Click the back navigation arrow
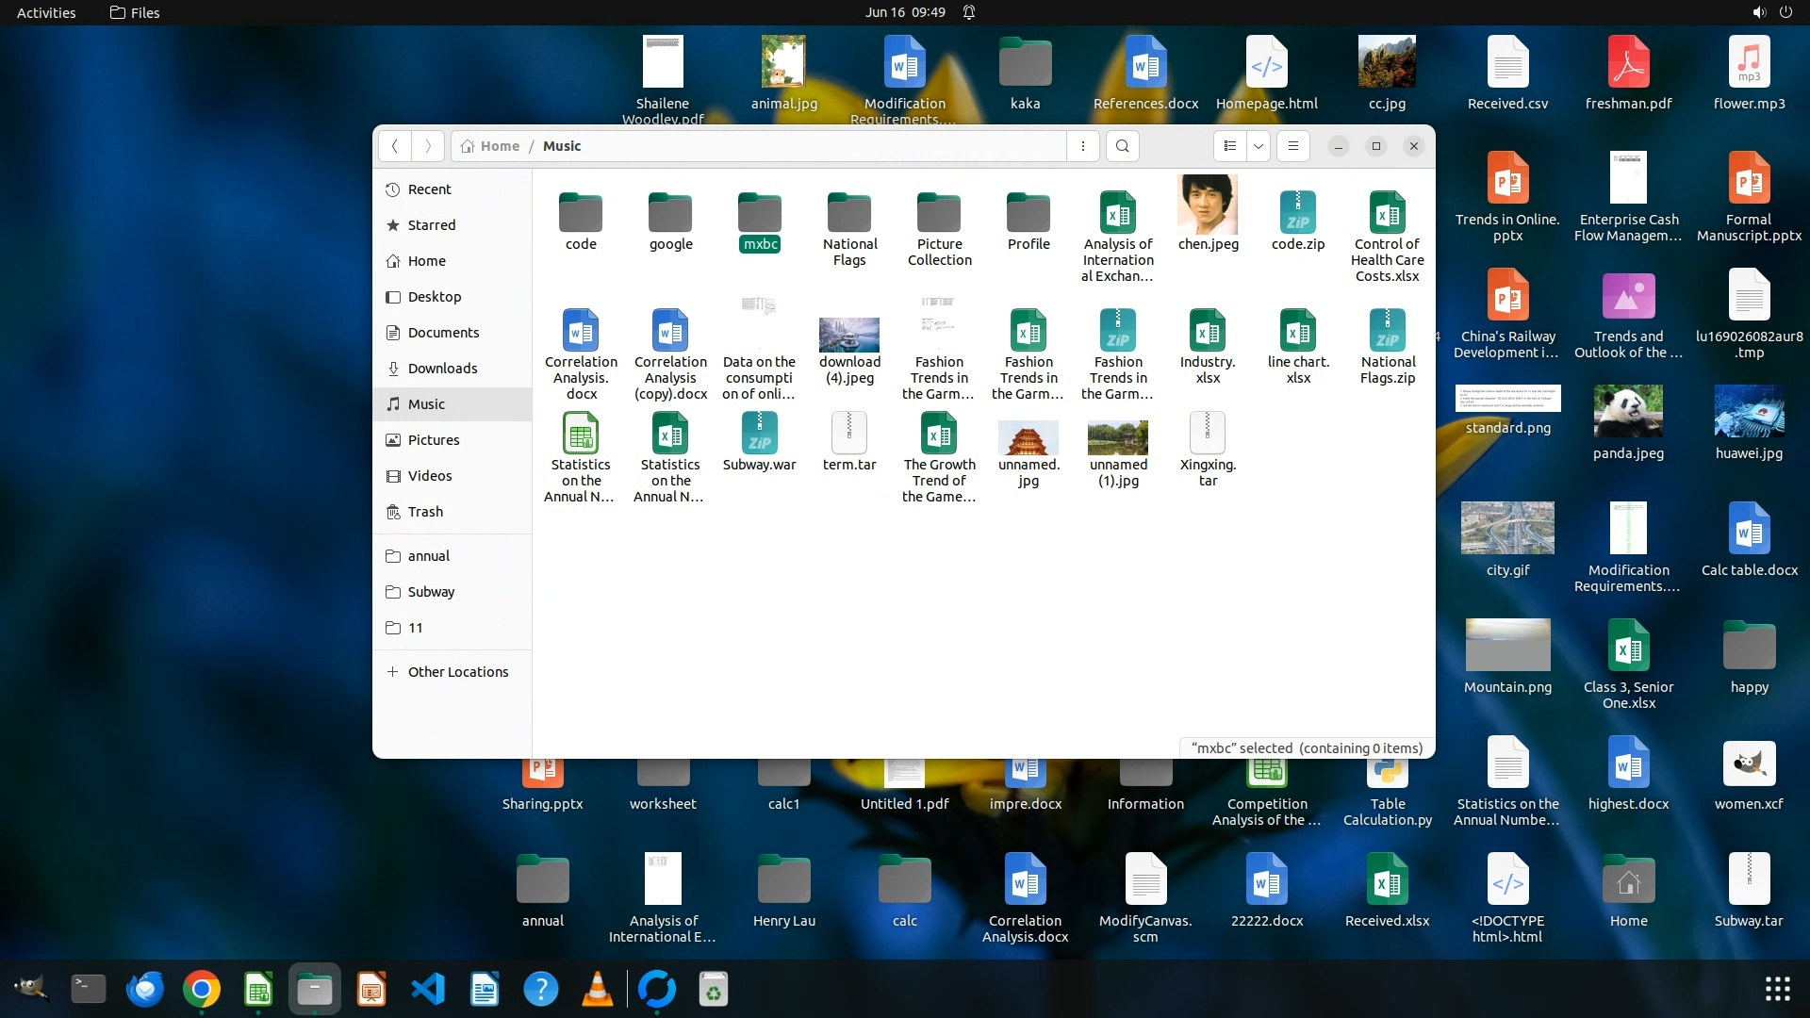Viewport: 1810px width, 1018px height. (x=395, y=146)
